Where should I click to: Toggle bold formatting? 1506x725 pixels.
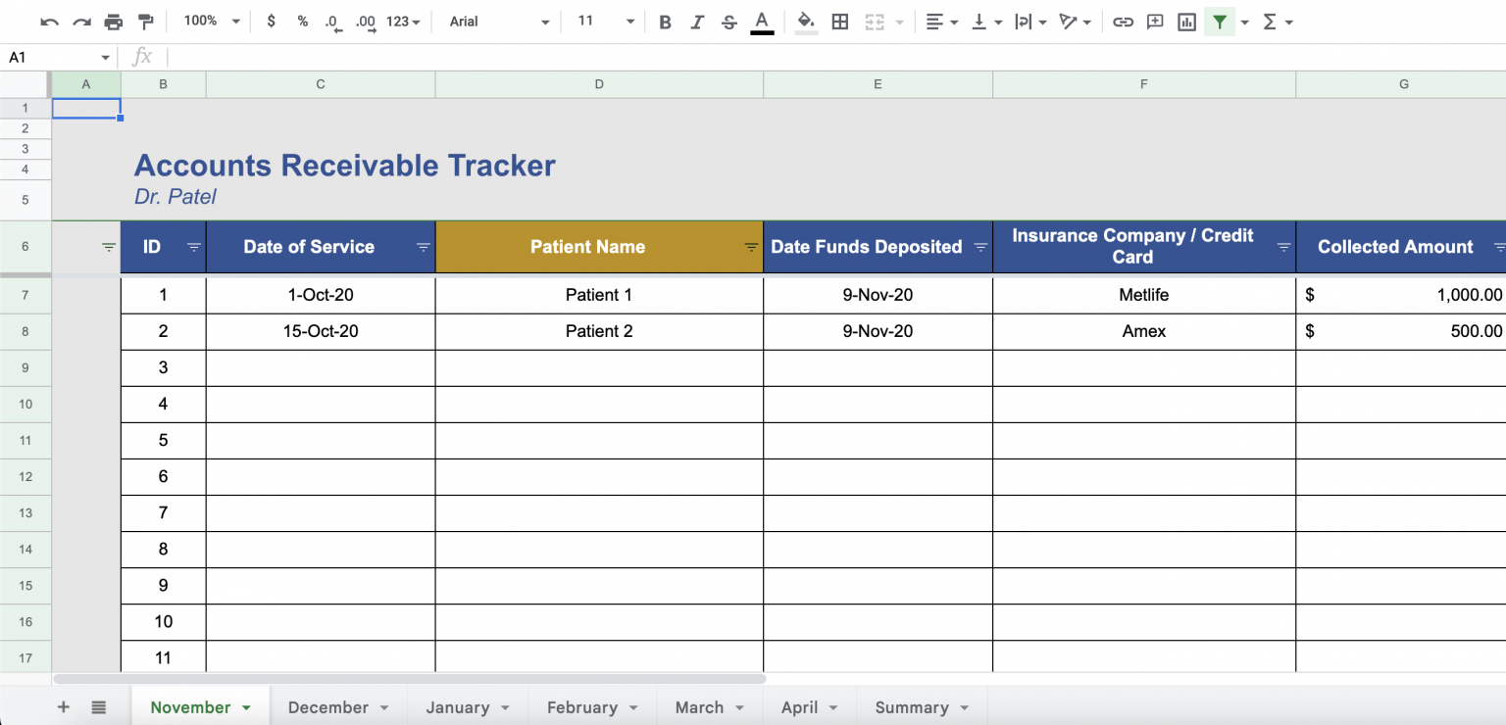665,21
